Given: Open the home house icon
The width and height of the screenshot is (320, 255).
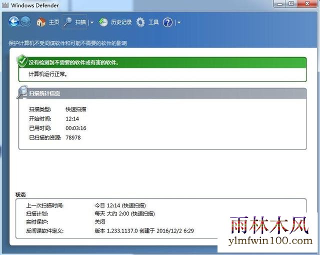Looking at the screenshot, I should (x=41, y=22).
